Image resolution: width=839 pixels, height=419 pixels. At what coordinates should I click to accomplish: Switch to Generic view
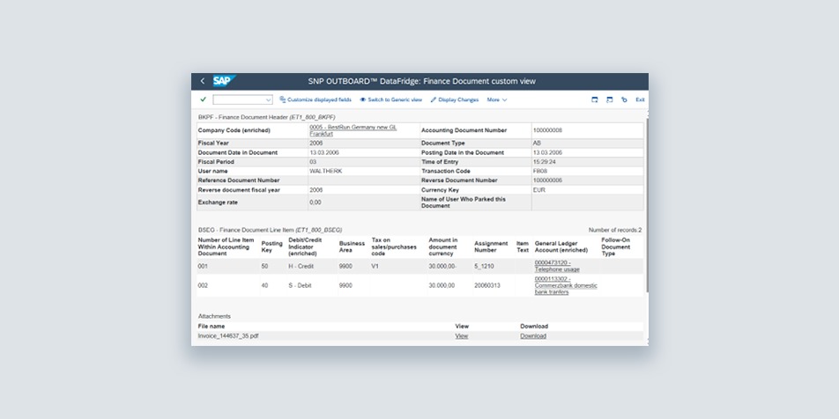point(391,100)
